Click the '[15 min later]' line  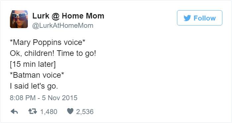pyautogui.click(x=33, y=64)
